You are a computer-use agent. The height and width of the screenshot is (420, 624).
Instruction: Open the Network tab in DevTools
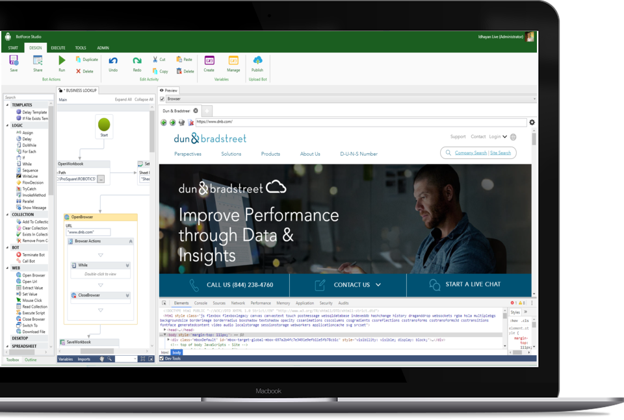point(238,303)
